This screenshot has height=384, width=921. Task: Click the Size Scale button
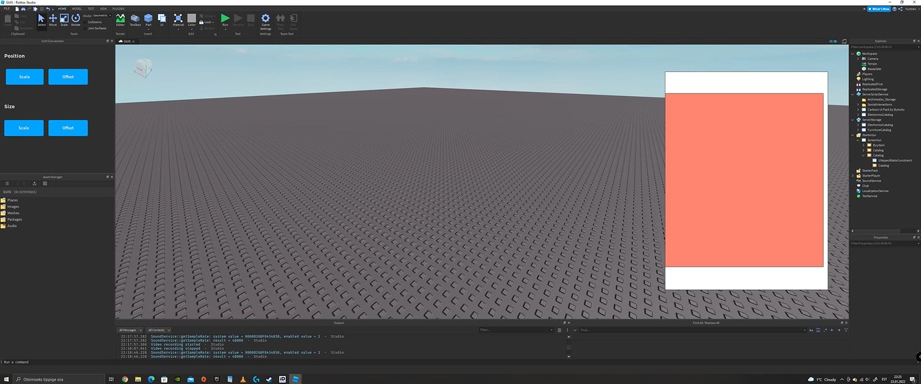coord(24,128)
